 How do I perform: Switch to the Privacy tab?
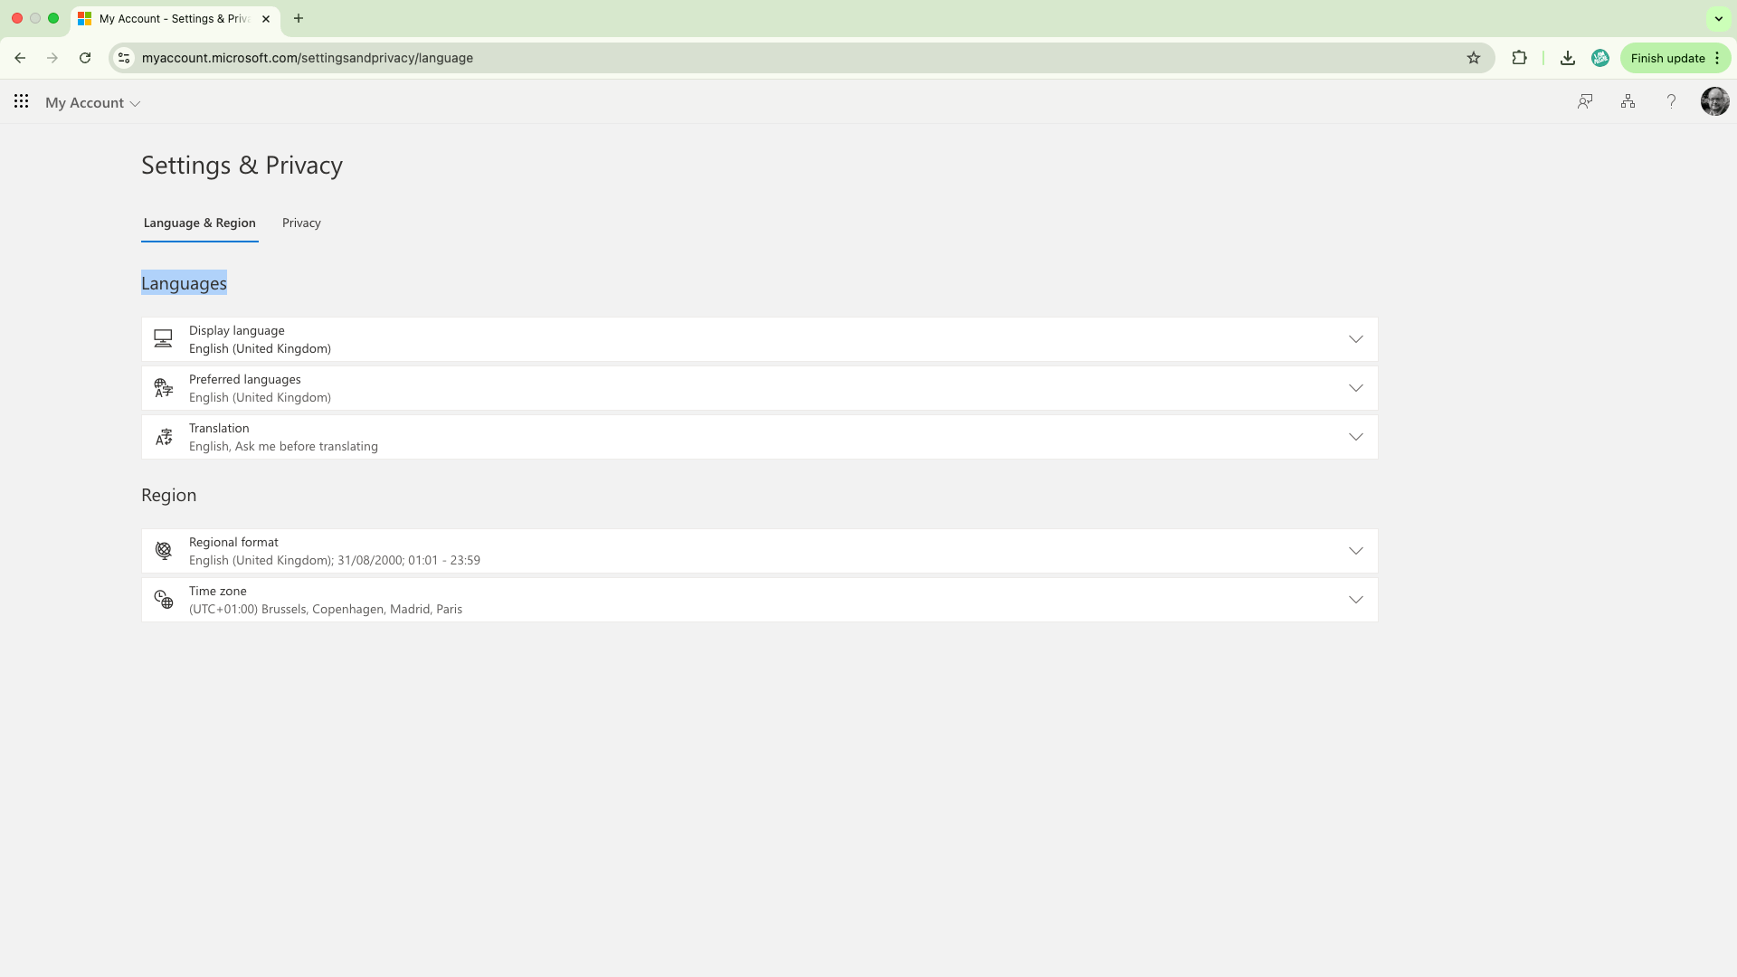click(x=301, y=223)
